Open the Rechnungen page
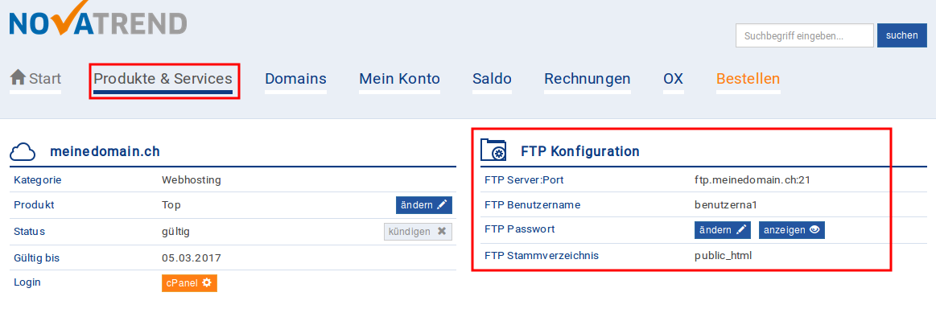Viewport: 936px width, 313px height. pyautogui.click(x=588, y=79)
